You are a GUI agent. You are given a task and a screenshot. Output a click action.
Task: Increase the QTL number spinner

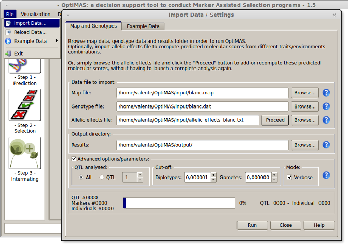coord(140,175)
